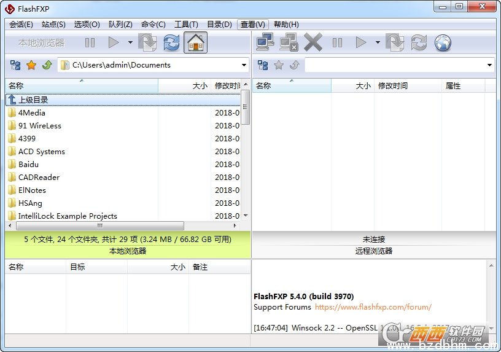Click the remote refresh icon
The height and width of the screenshot is (352, 501).
point(419,42)
